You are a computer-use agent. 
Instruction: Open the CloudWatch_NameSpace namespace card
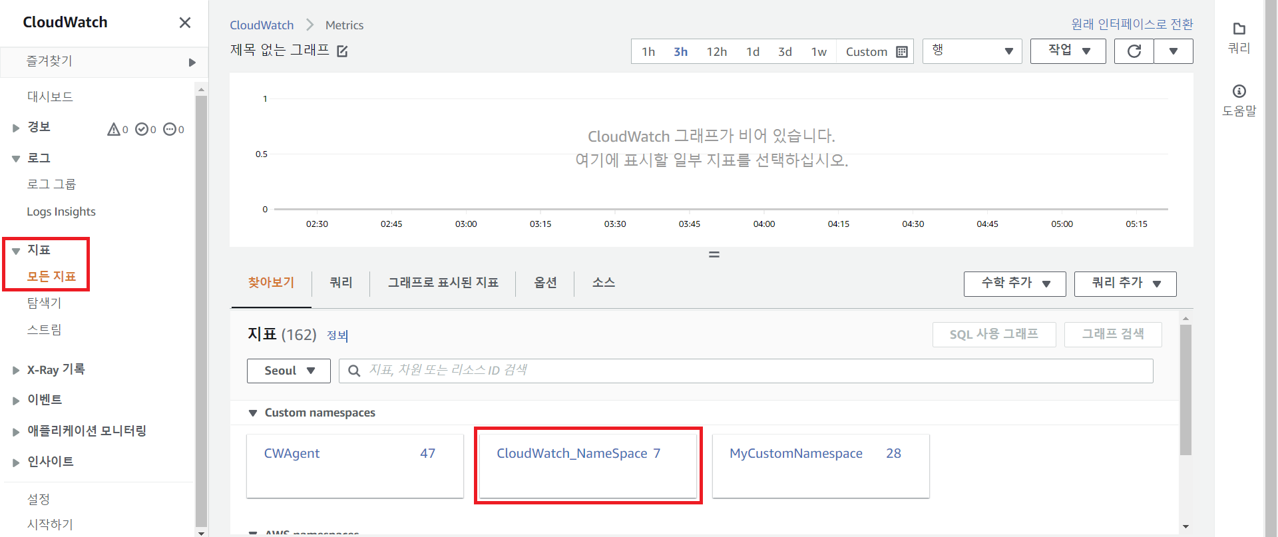[588, 466]
